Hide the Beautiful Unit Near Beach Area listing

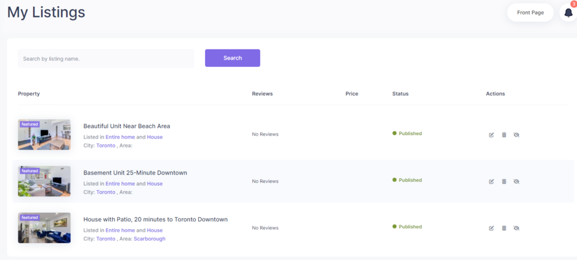516,135
